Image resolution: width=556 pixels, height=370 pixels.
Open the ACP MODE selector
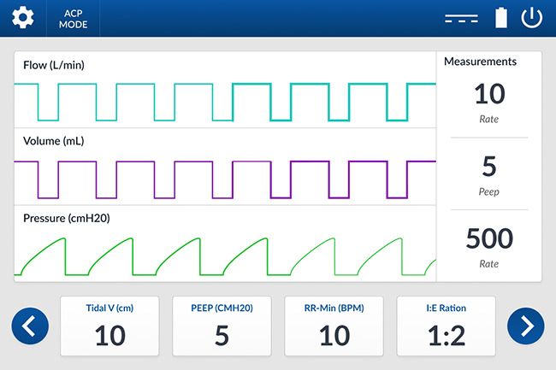coord(74,19)
